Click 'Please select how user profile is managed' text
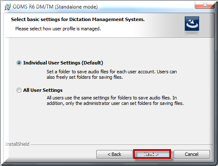The height and width of the screenshot is (166, 218). tap(58, 29)
